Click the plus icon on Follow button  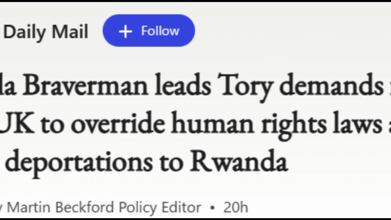click(x=125, y=31)
